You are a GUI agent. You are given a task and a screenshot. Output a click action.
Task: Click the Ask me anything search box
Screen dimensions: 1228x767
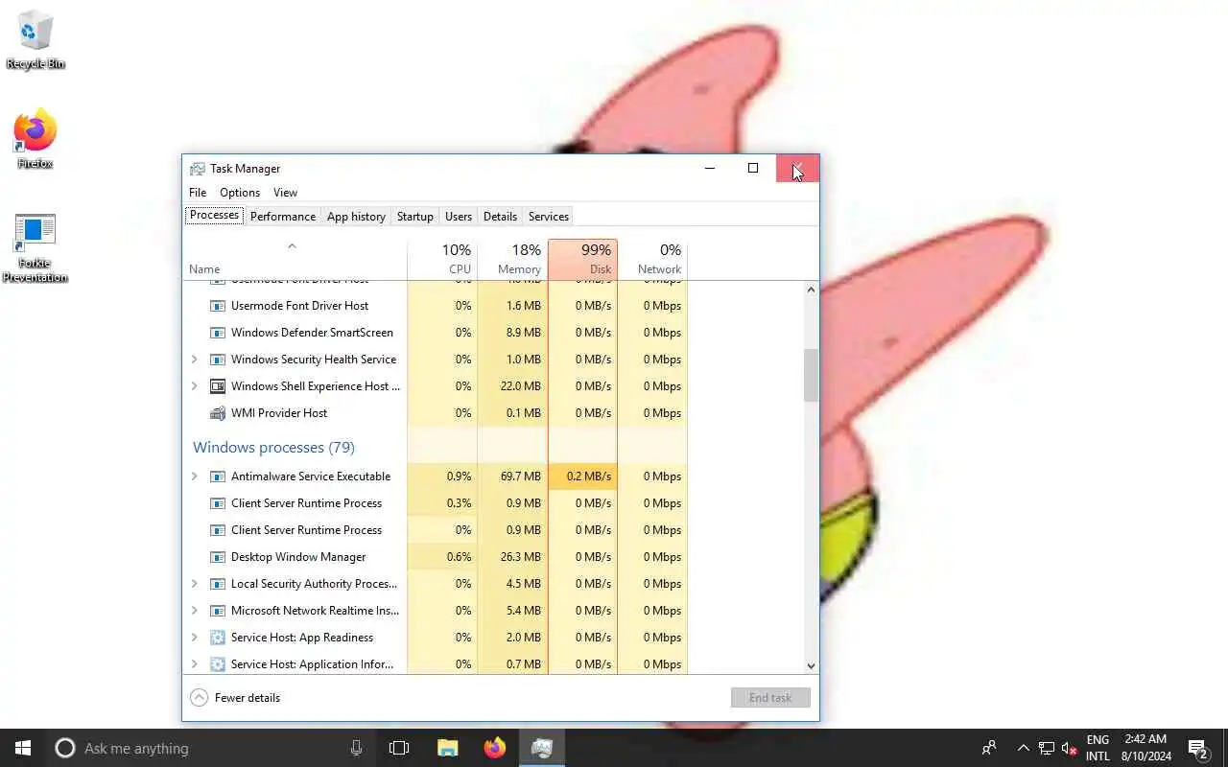tap(211, 748)
